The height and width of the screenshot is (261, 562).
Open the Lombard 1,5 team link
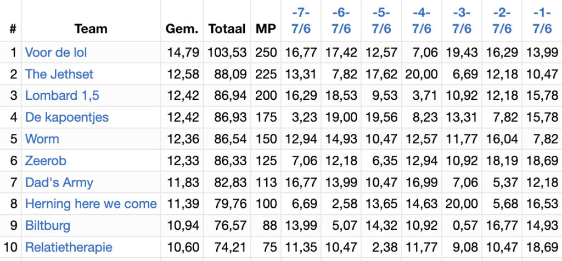[x=62, y=95]
